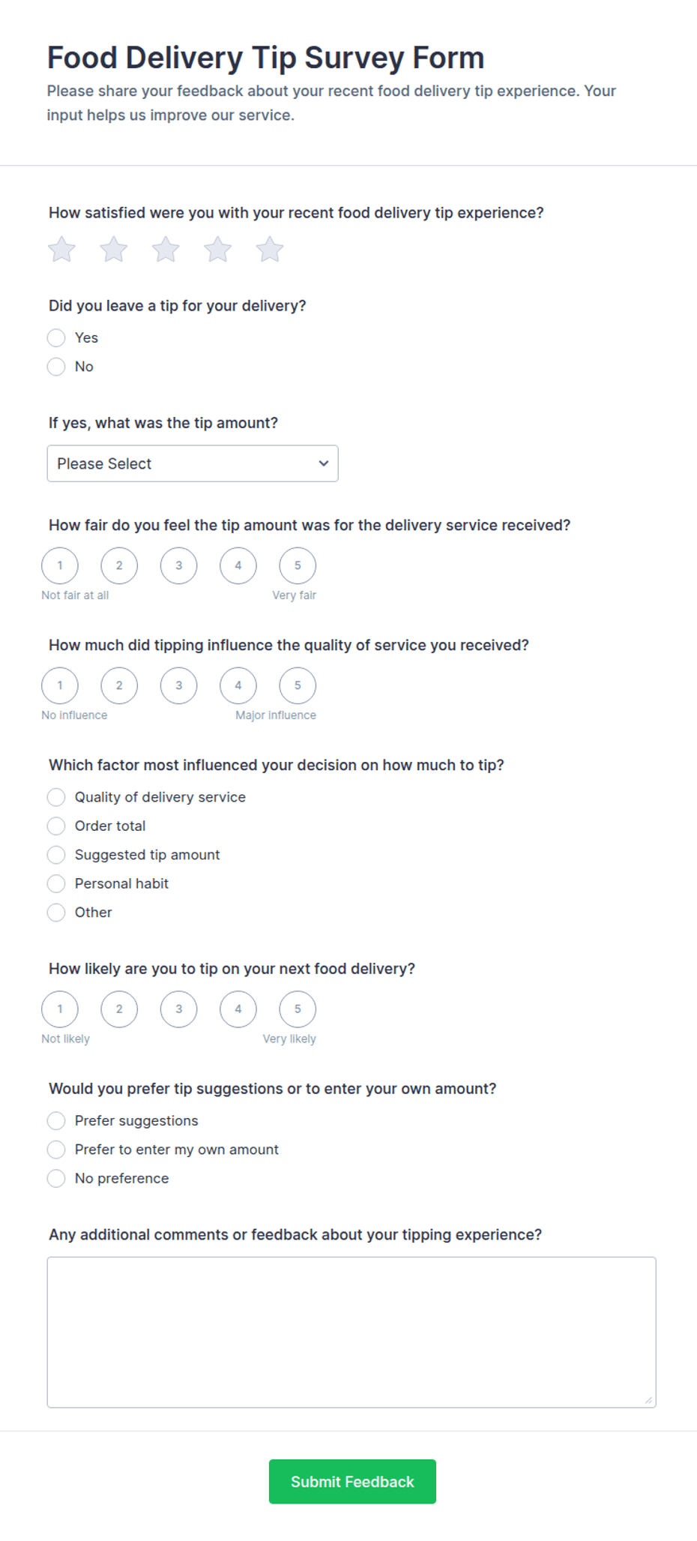Rate tip fairness as 5 Very fair

point(298,565)
